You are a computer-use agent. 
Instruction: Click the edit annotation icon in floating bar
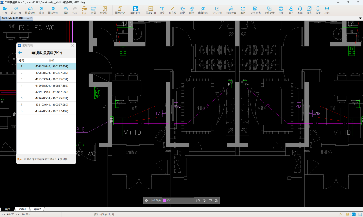(198, 200)
